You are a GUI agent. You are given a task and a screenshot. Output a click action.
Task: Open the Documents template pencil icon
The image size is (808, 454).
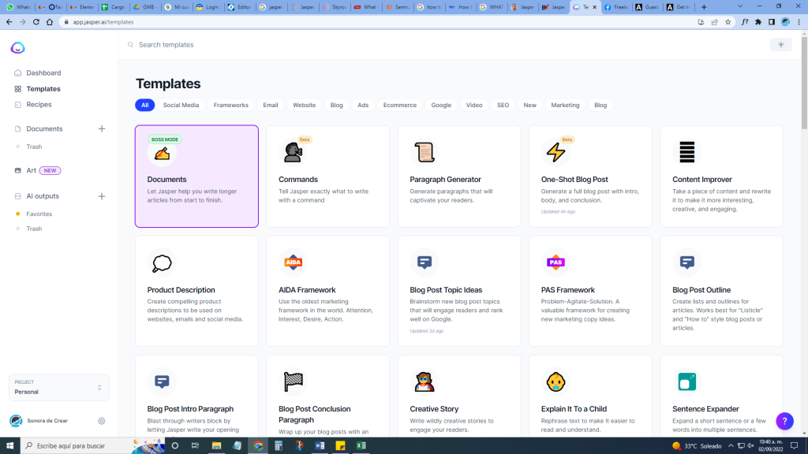[x=162, y=154]
